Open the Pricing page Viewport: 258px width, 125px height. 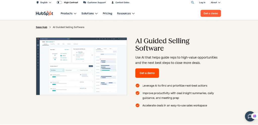(x=107, y=14)
